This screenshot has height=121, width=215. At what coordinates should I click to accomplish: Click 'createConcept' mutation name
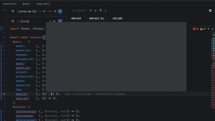tap(26, 111)
